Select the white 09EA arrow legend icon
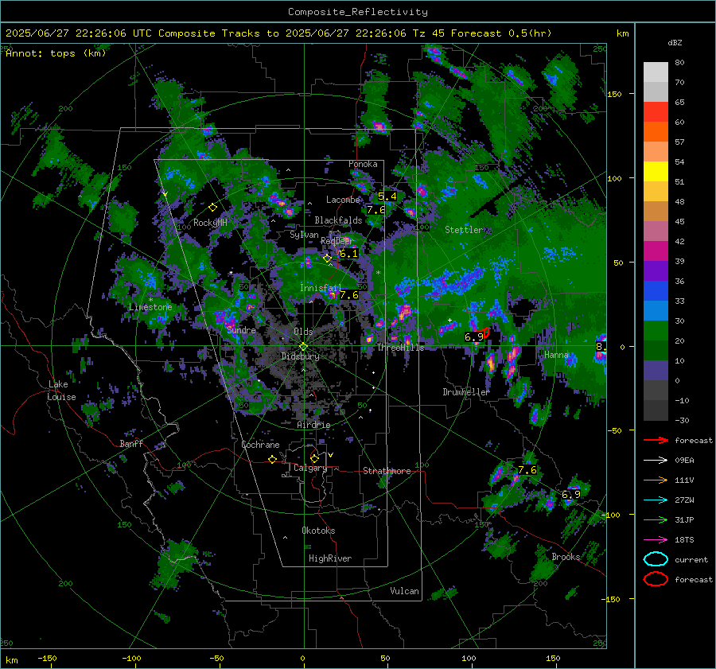This screenshot has height=669, width=716. (x=656, y=461)
